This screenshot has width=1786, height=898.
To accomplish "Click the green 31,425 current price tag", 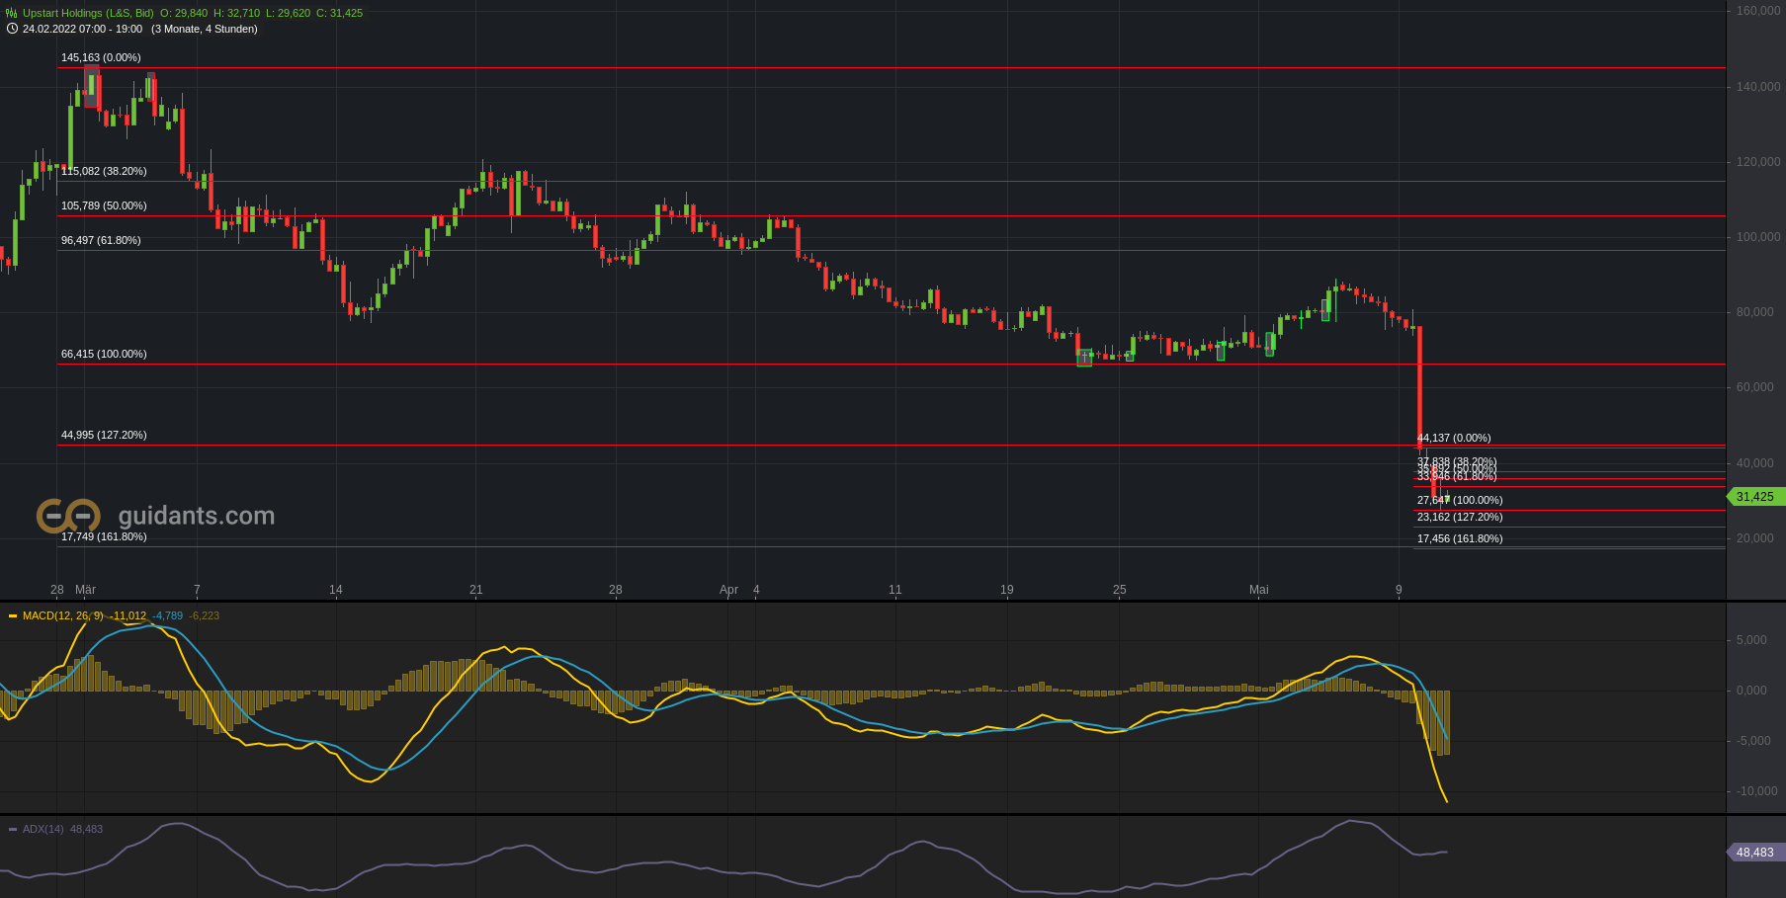I will pos(1754,497).
